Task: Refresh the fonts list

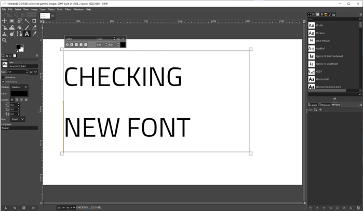Action: [x=334, y=99]
